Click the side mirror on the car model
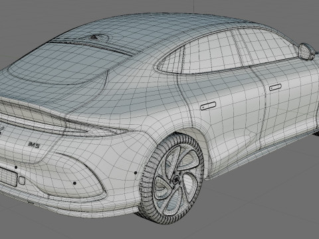Image resolution: width=319 pixels, height=239 pixels. [307, 52]
